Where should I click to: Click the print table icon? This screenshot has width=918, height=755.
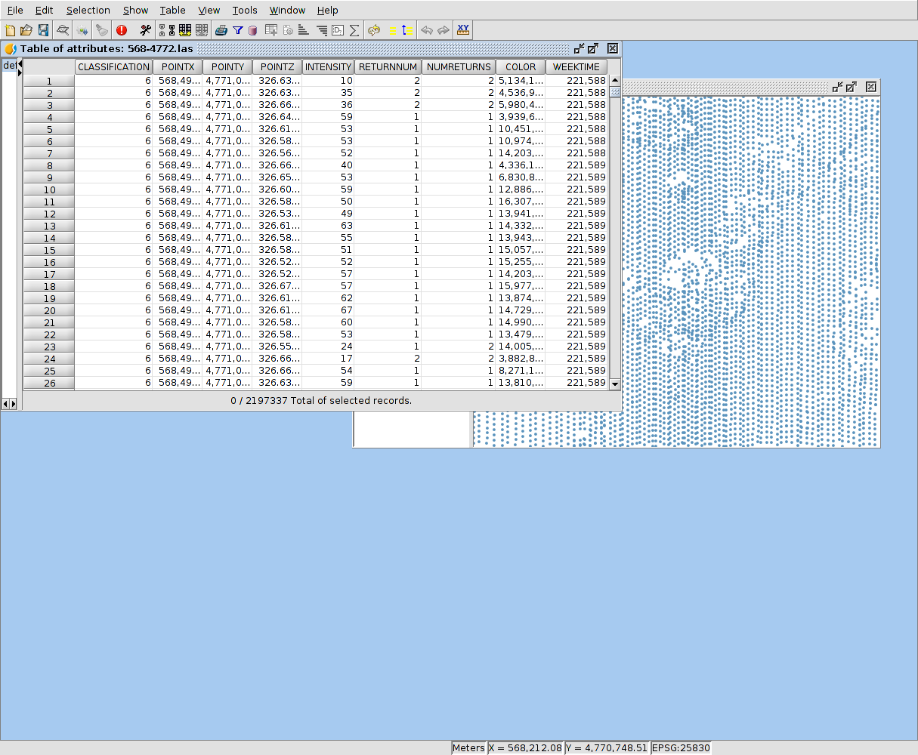click(221, 30)
